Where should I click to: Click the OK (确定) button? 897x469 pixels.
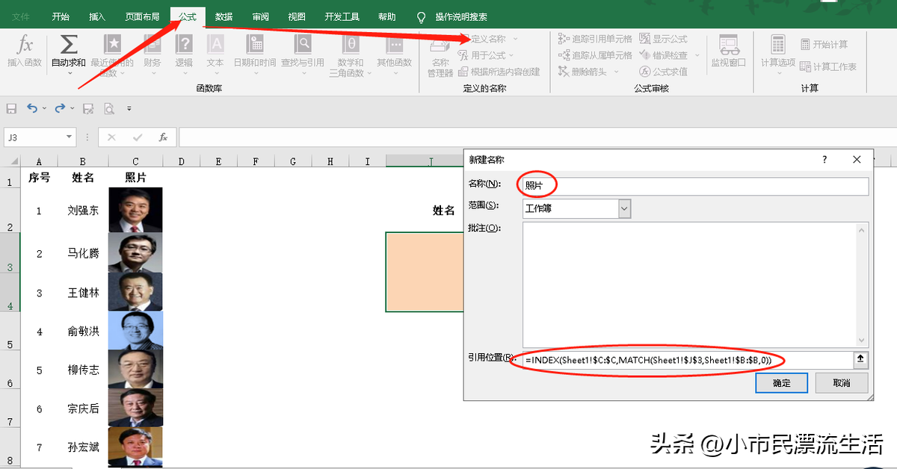point(781,382)
